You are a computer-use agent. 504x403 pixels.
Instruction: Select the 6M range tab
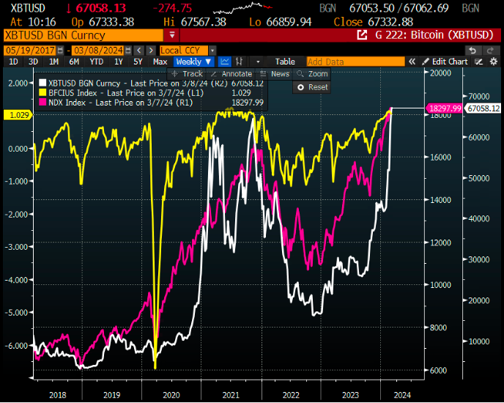point(74,62)
